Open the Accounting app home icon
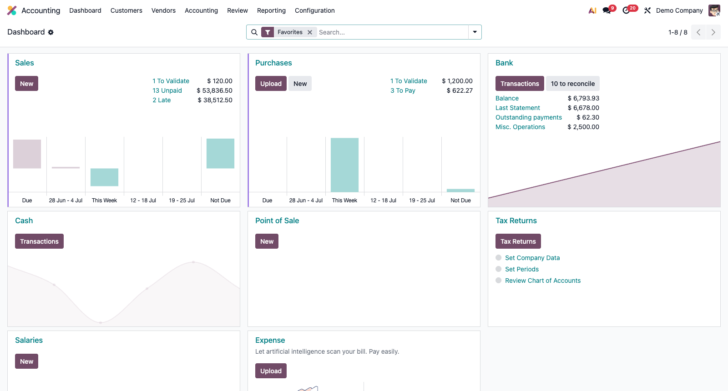728x391 pixels. click(x=12, y=10)
